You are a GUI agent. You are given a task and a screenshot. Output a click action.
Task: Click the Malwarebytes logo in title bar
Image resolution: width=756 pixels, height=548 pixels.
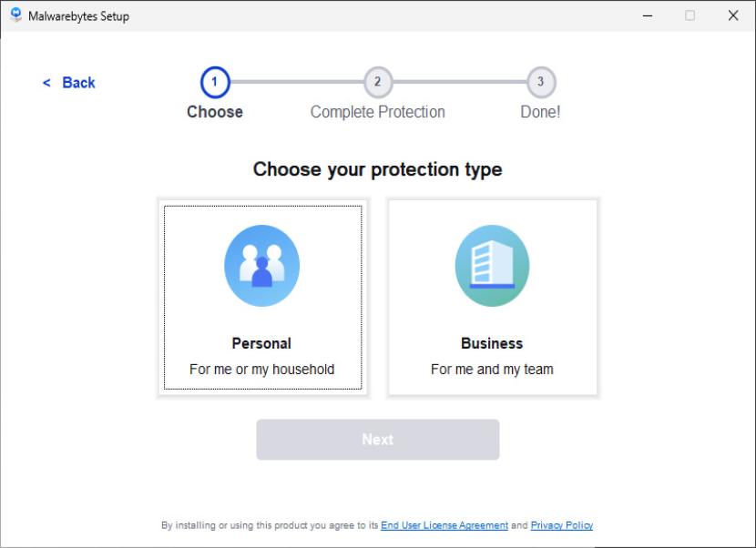pyautogui.click(x=15, y=15)
